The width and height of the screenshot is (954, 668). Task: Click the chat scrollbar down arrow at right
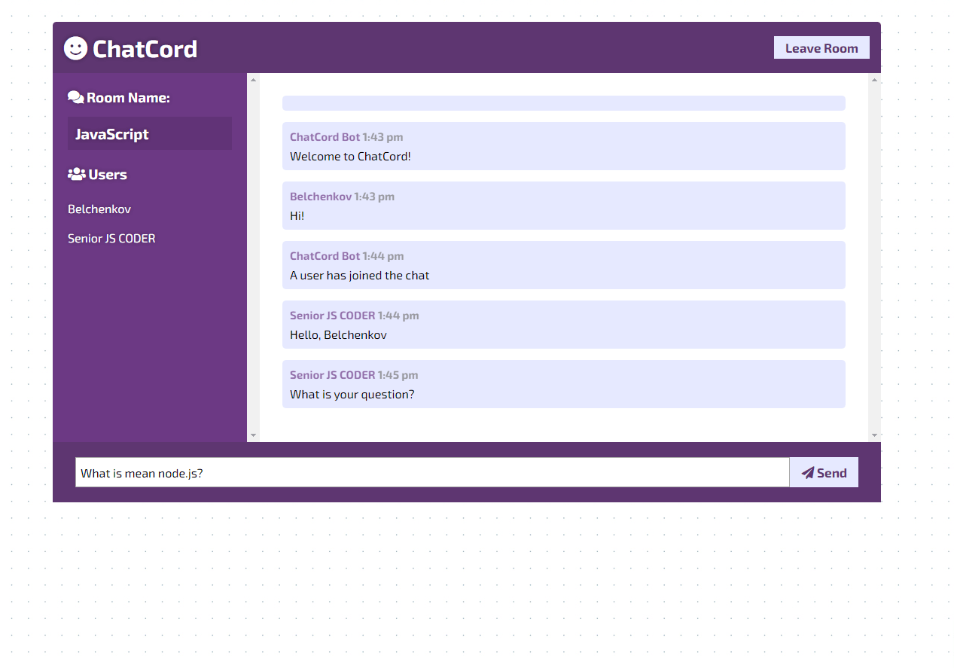pyautogui.click(x=874, y=435)
